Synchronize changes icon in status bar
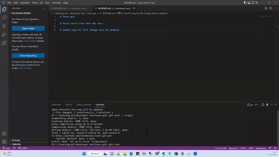The image size is (279, 157). (14, 148)
